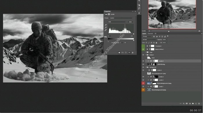Open the RGB channel dropdown
The width and height of the screenshot is (203, 113).
point(117,22)
